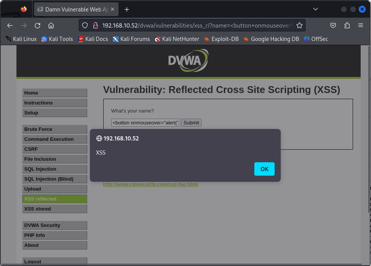This screenshot has height=266, width=371.
Task: Open the cgisecurity xss-faq link
Action: pos(150,184)
